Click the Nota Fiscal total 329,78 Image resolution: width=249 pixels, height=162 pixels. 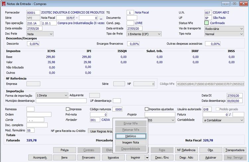[208, 140]
